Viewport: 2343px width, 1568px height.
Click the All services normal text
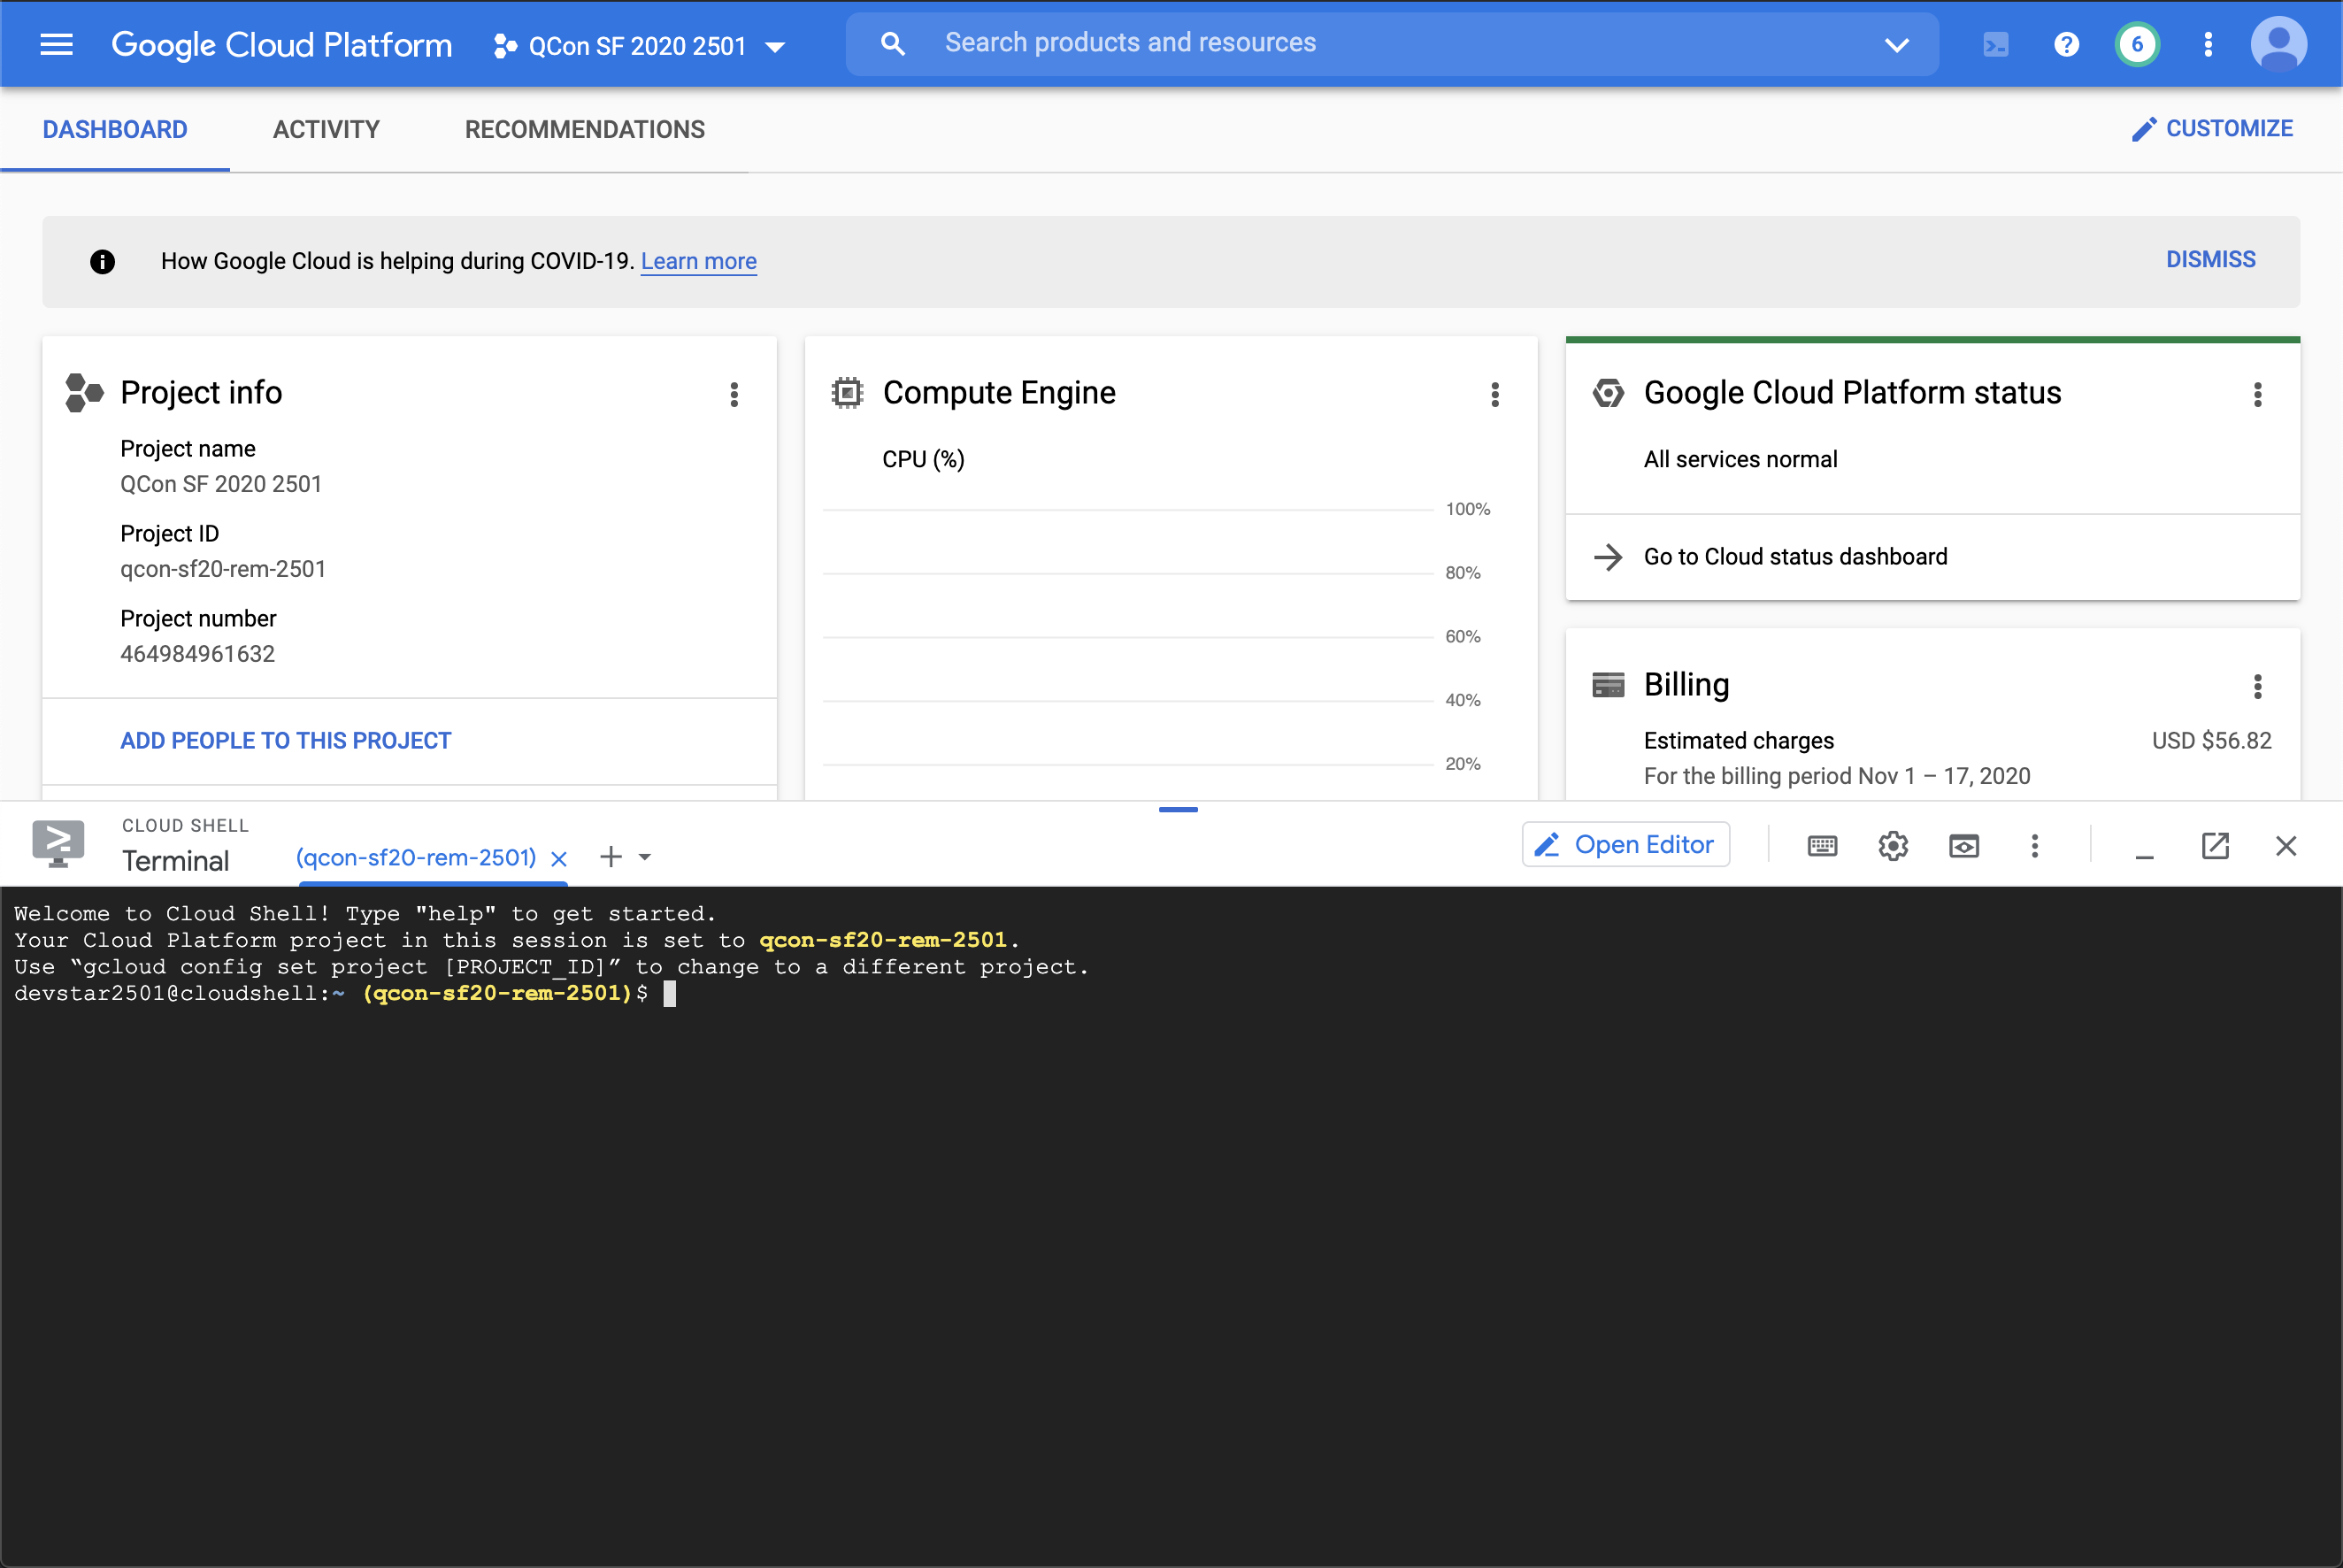(x=1740, y=460)
